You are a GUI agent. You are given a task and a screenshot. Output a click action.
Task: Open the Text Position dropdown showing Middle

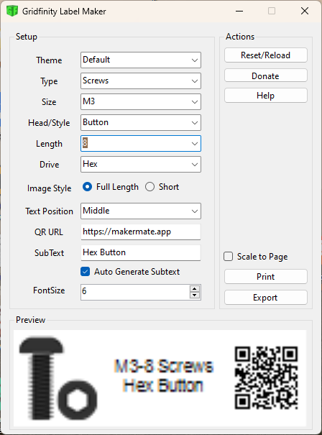point(141,211)
